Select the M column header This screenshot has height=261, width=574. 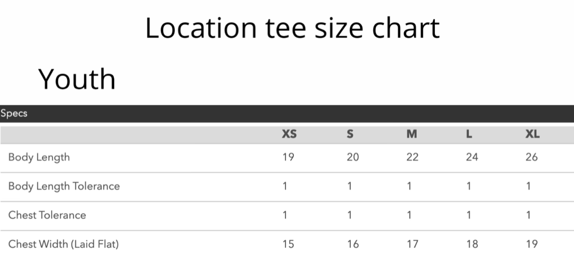click(411, 134)
